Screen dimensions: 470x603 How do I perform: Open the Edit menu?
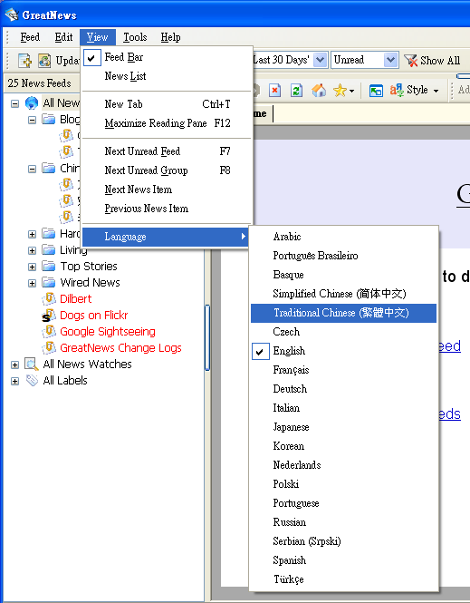click(x=63, y=37)
